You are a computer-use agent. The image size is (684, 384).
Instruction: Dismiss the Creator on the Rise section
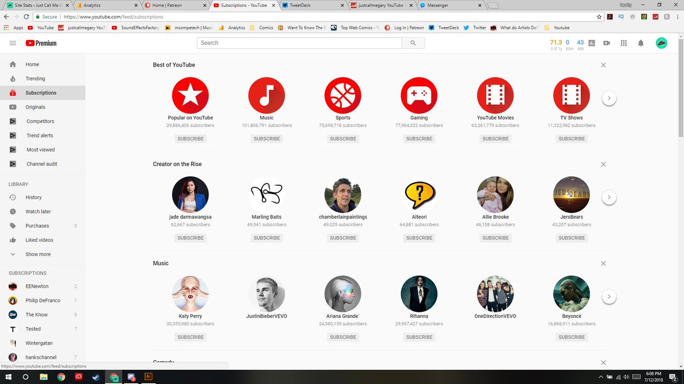pos(604,164)
